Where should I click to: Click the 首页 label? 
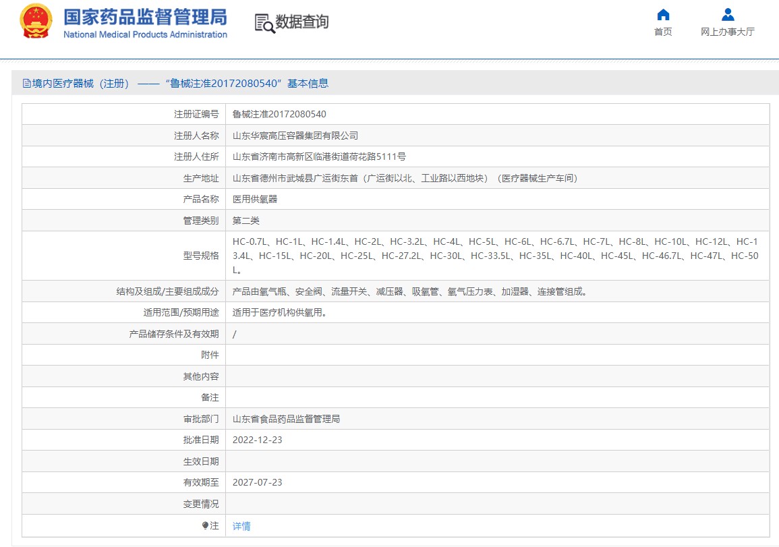tap(663, 32)
